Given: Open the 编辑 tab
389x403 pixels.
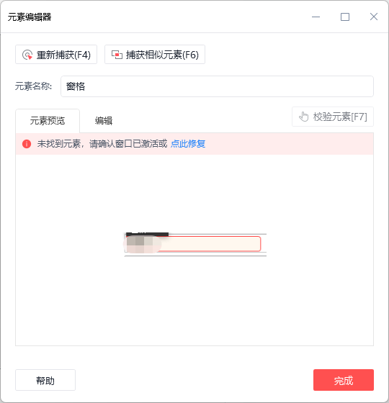Looking at the screenshot, I should pyautogui.click(x=104, y=121).
